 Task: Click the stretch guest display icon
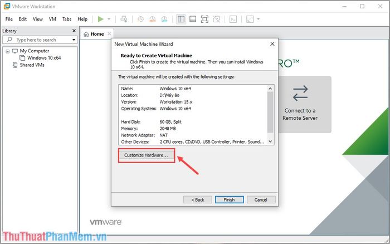[x=250, y=19]
